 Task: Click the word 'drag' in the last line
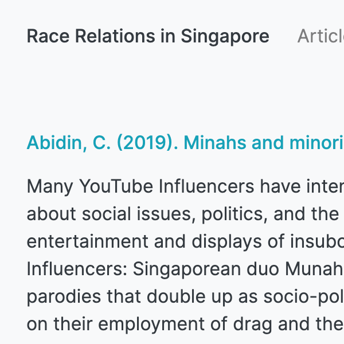click(252, 325)
